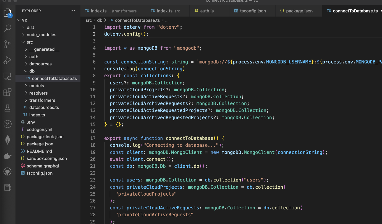Image resolution: width=382 pixels, height=224 pixels.
Task: Open connectToDatabase.ts in the Explorer tree
Action: tap(48, 78)
